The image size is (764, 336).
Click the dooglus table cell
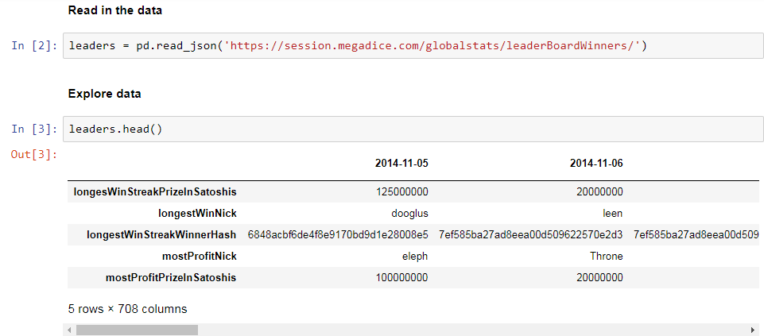coord(411,214)
